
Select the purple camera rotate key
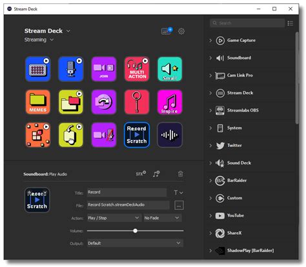(x=104, y=102)
